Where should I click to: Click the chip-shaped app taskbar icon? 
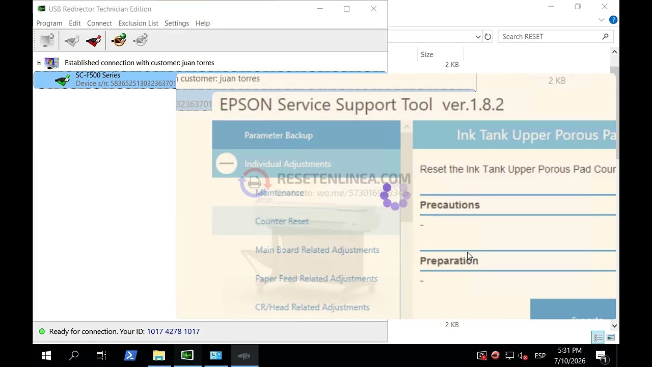tap(244, 355)
